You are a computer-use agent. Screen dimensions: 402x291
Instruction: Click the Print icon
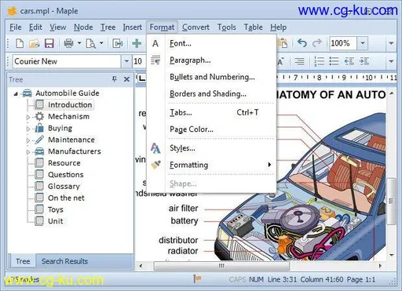(68, 43)
